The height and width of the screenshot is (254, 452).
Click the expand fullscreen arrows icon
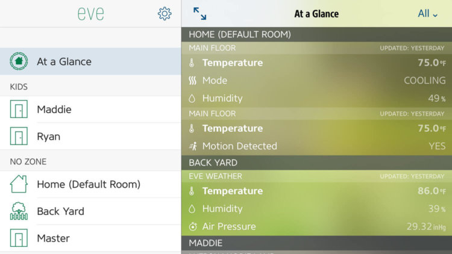(199, 13)
